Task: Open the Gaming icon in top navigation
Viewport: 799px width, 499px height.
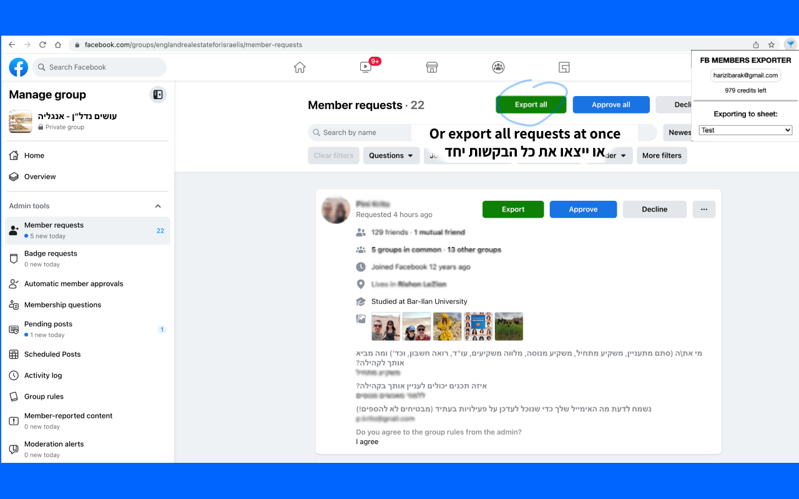Action: coord(564,67)
